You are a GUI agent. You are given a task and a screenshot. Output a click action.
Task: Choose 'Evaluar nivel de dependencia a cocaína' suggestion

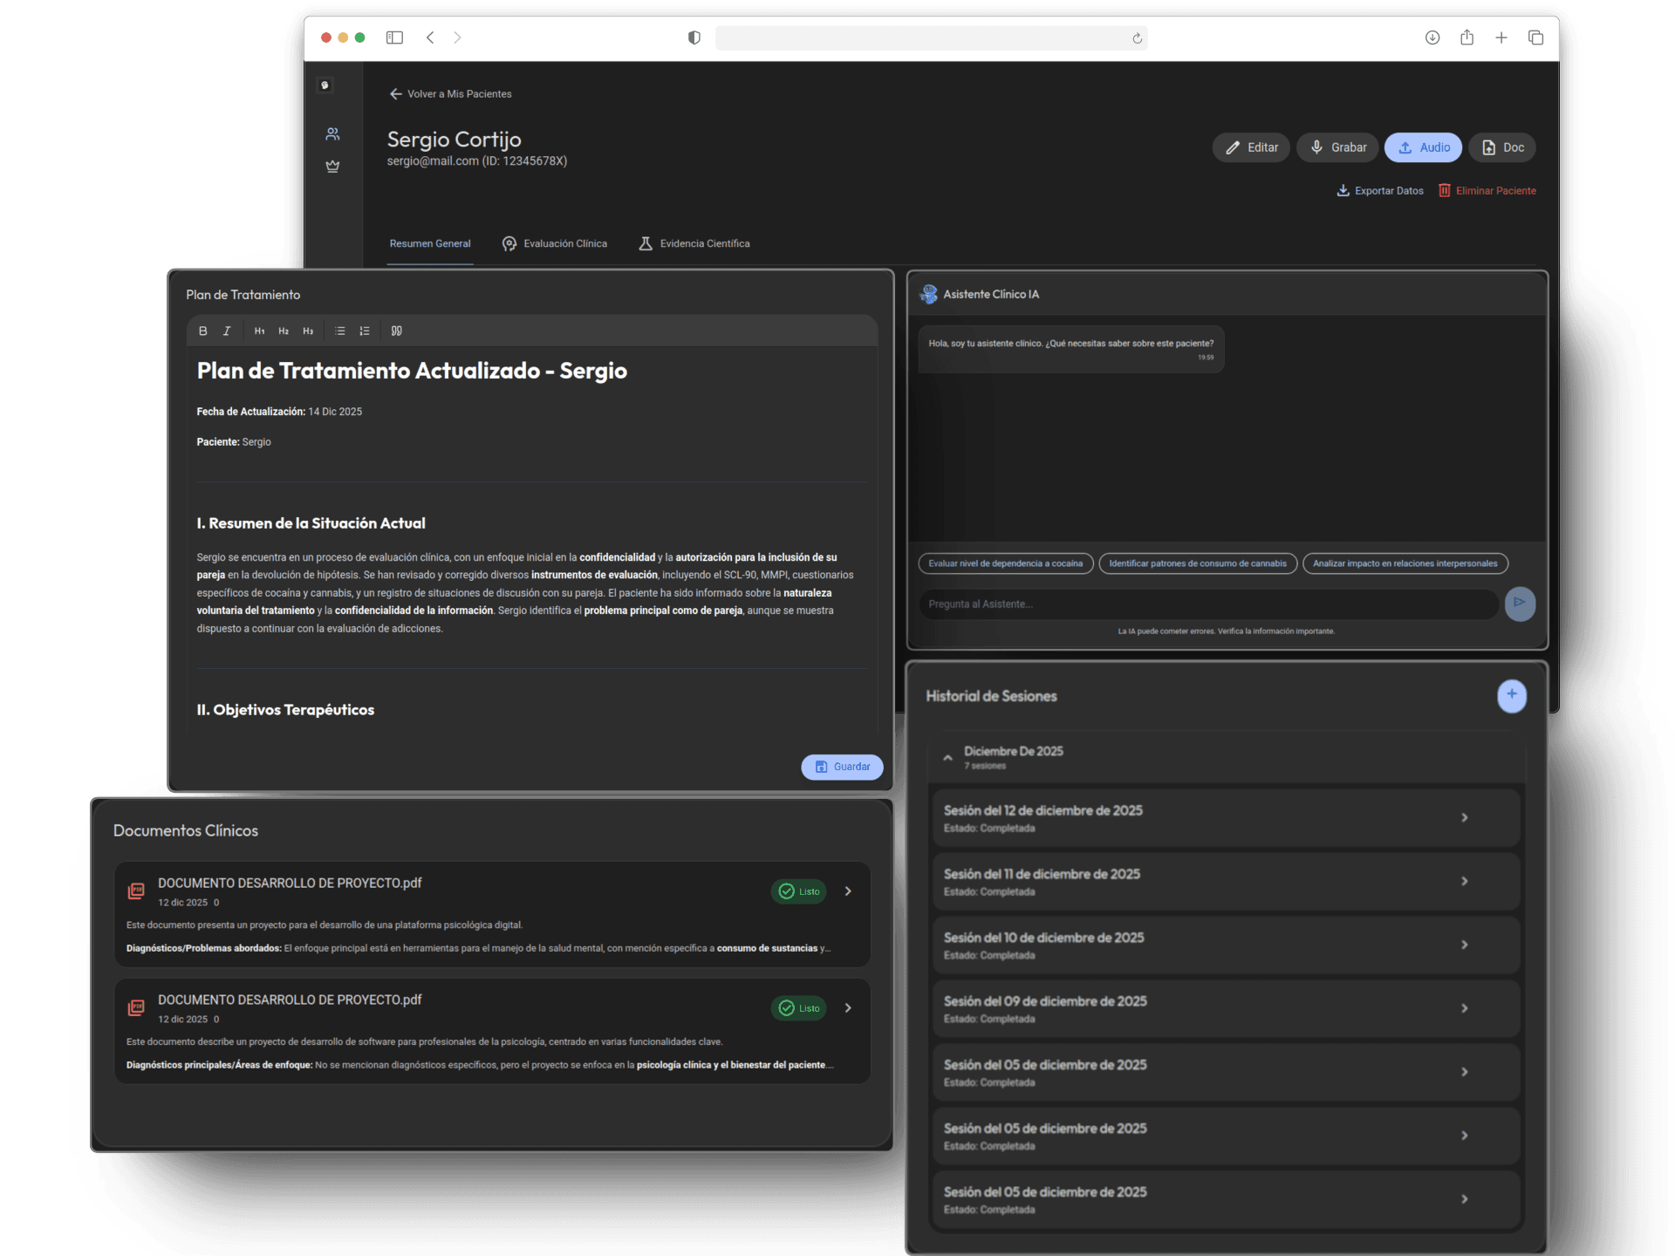pyautogui.click(x=1005, y=563)
